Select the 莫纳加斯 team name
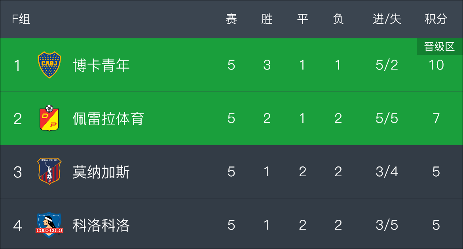Screen dimensions: 463x249 [x=101, y=172]
